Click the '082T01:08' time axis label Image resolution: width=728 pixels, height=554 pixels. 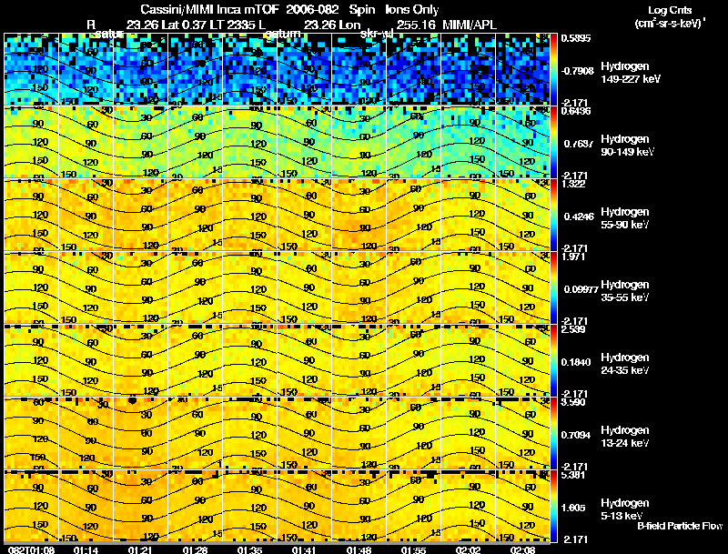[31, 549]
